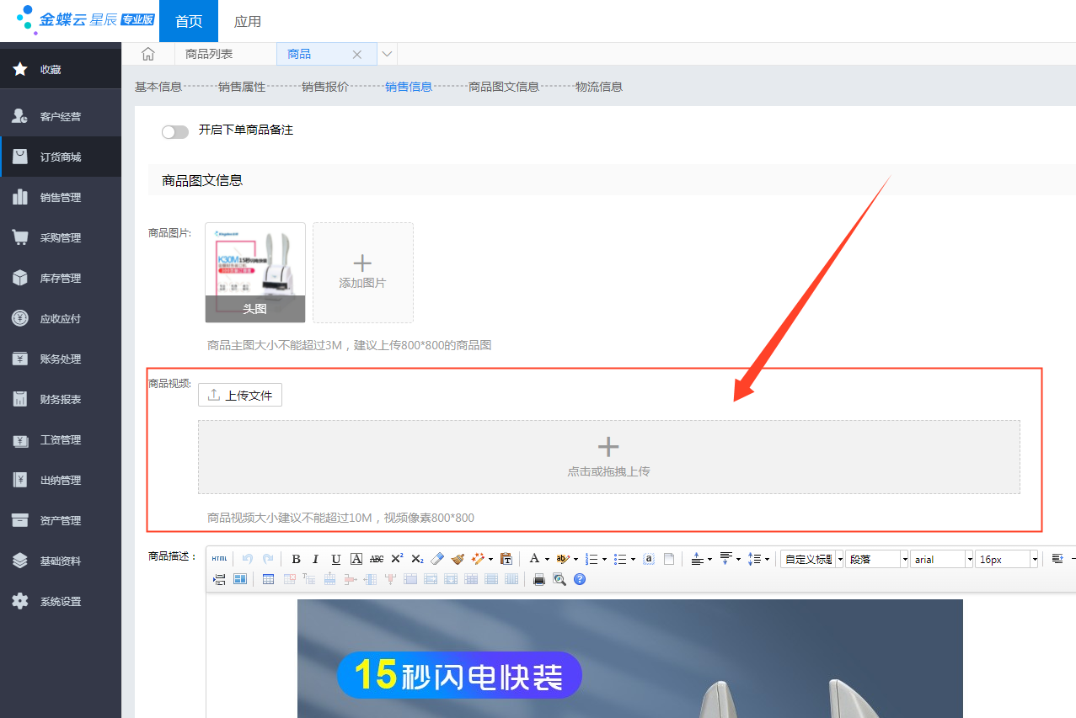Click the select-all icon in the editor
Viewport: 1076px width, 718px height.
tap(649, 559)
